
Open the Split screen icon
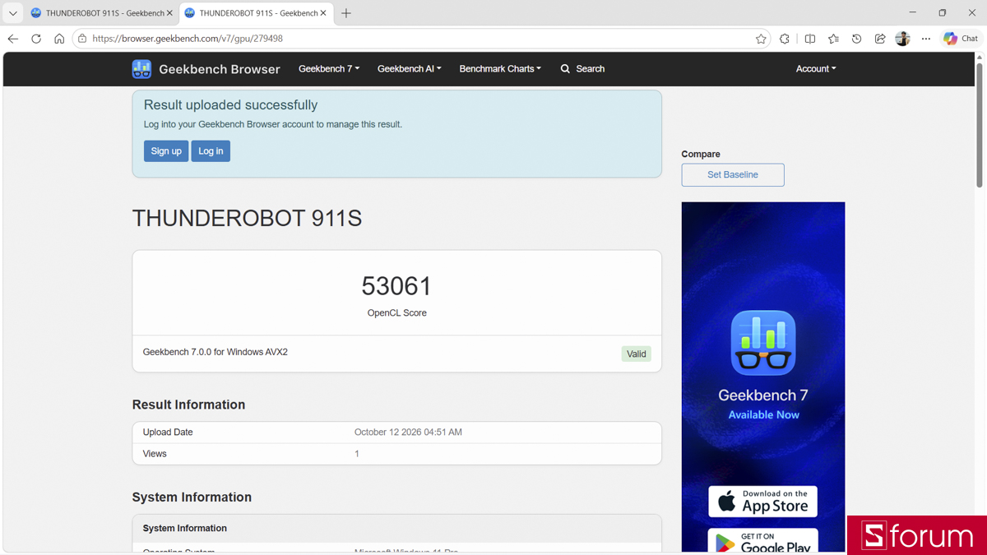click(x=810, y=39)
